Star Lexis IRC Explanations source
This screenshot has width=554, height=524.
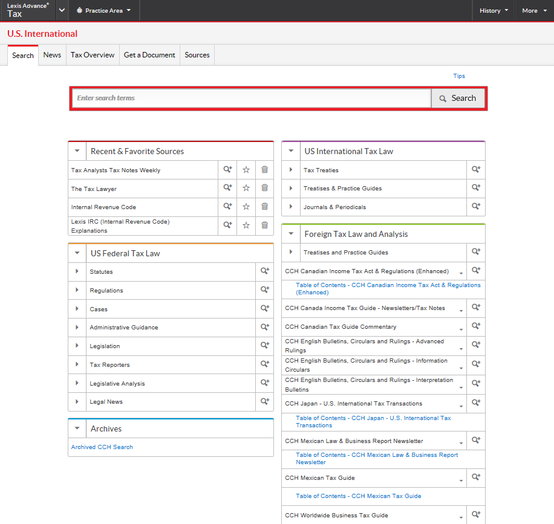tap(246, 225)
